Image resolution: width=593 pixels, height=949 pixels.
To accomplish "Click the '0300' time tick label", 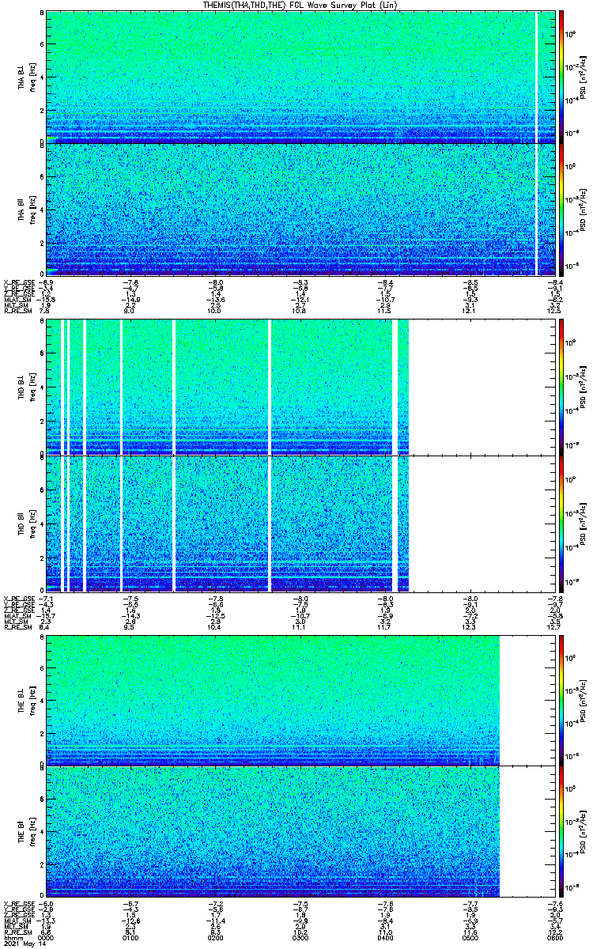I will (302, 937).
